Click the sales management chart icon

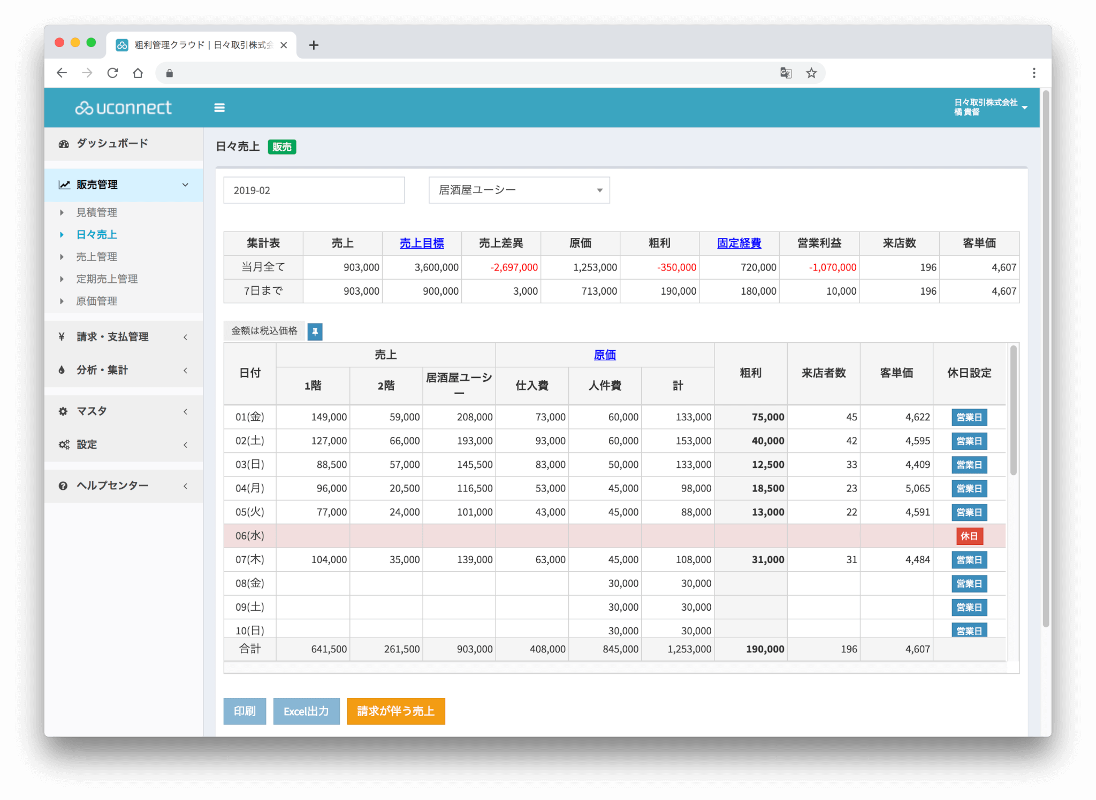pyautogui.click(x=64, y=185)
